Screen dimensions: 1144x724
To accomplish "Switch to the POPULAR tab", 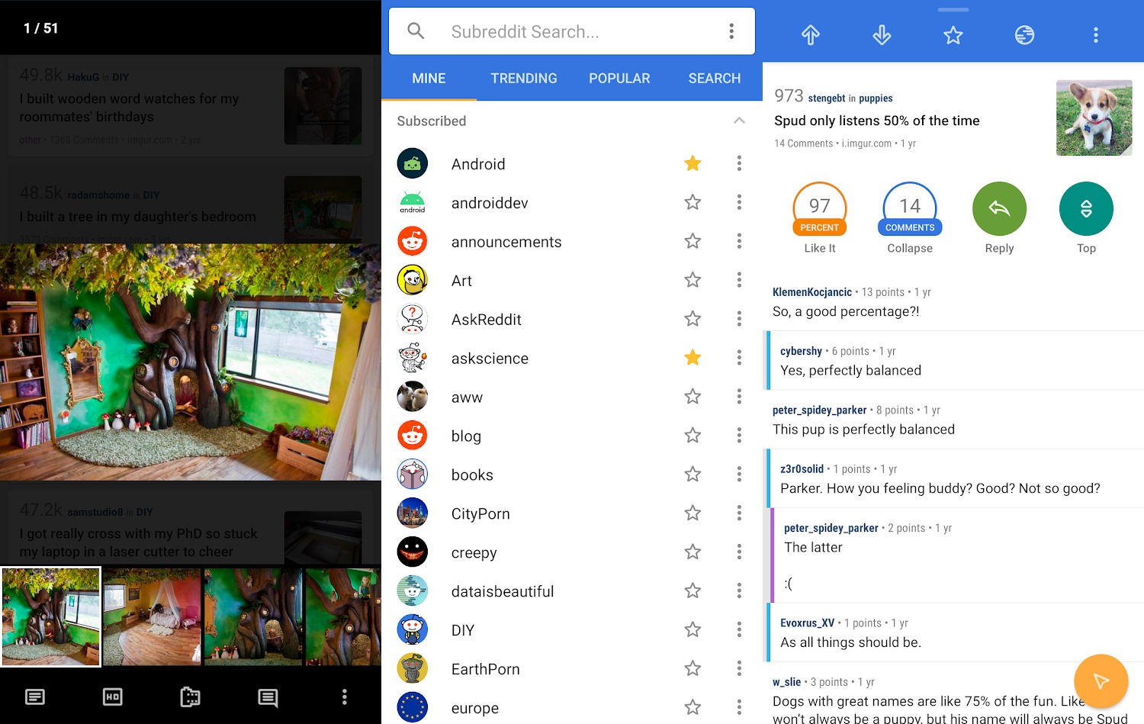I will tap(619, 78).
